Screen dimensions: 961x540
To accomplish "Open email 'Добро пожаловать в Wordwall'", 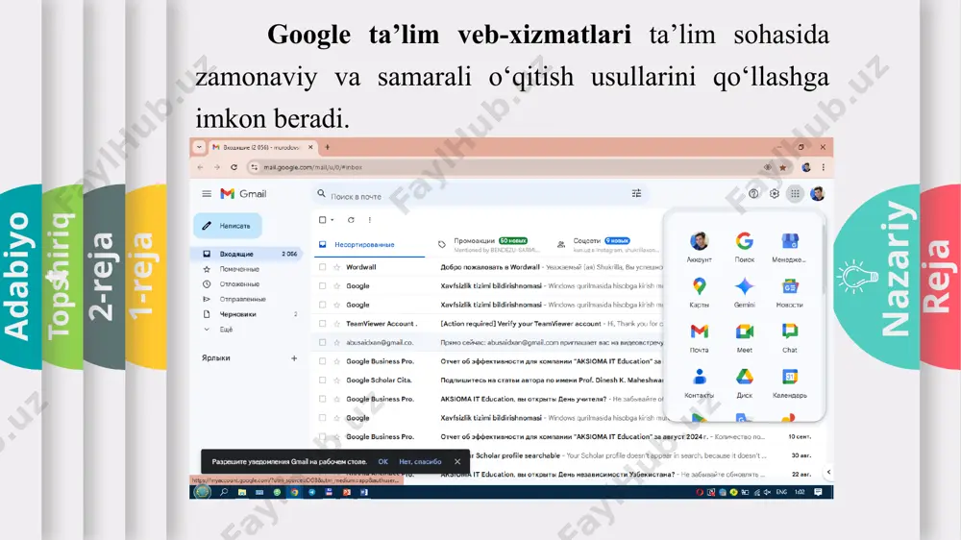I will coord(490,267).
